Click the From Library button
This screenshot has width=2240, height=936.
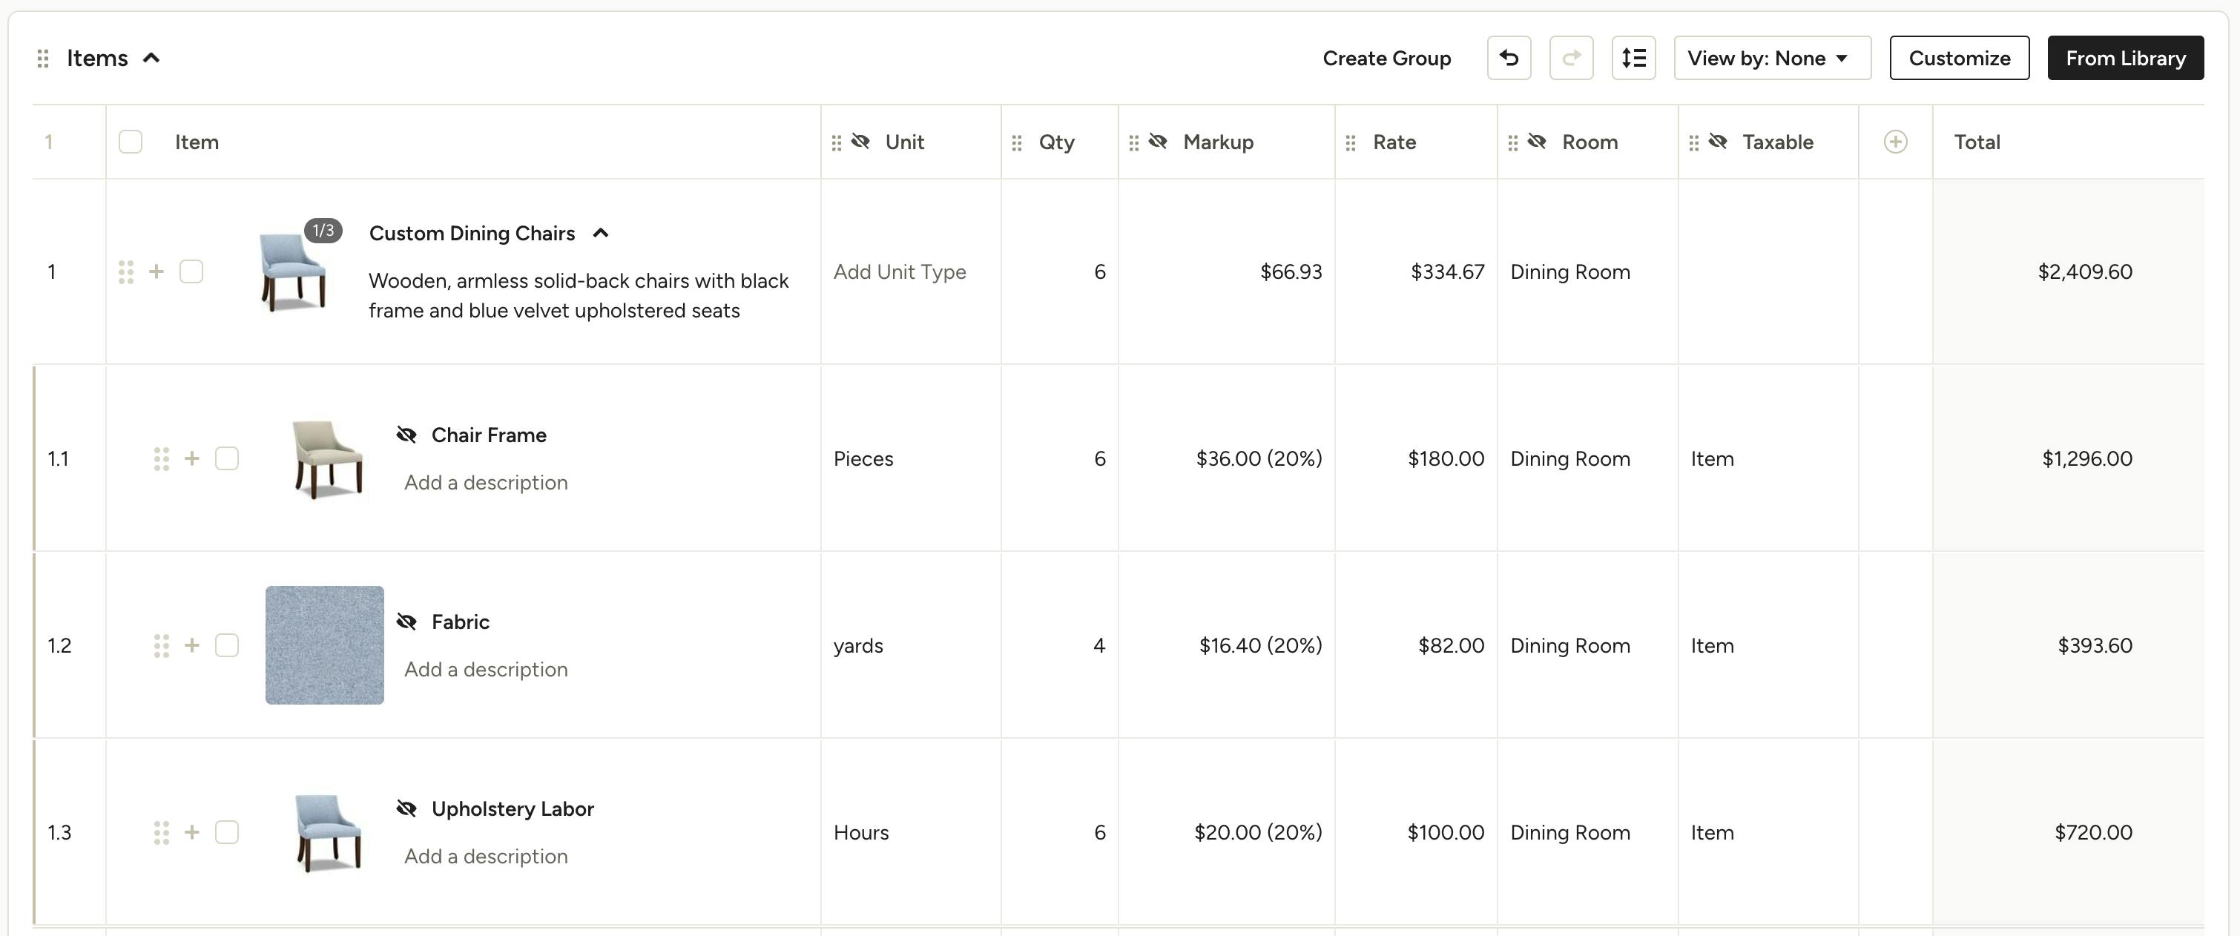(2125, 57)
